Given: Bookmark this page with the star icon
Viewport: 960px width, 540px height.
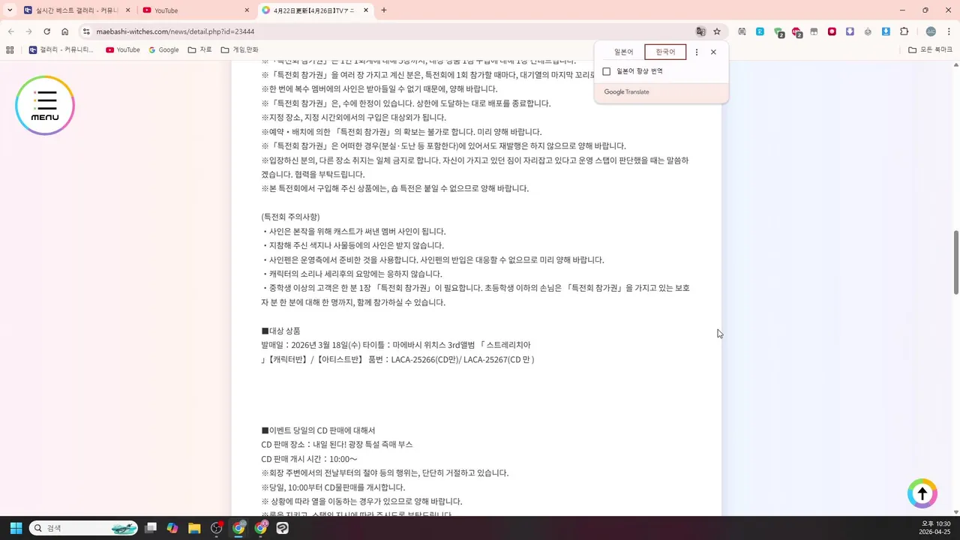Looking at the screenshot, I should pos(717,31).
